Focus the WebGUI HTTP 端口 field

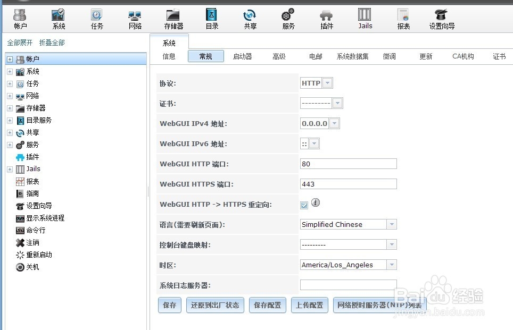pyautogui.click(x=349, y=164)
